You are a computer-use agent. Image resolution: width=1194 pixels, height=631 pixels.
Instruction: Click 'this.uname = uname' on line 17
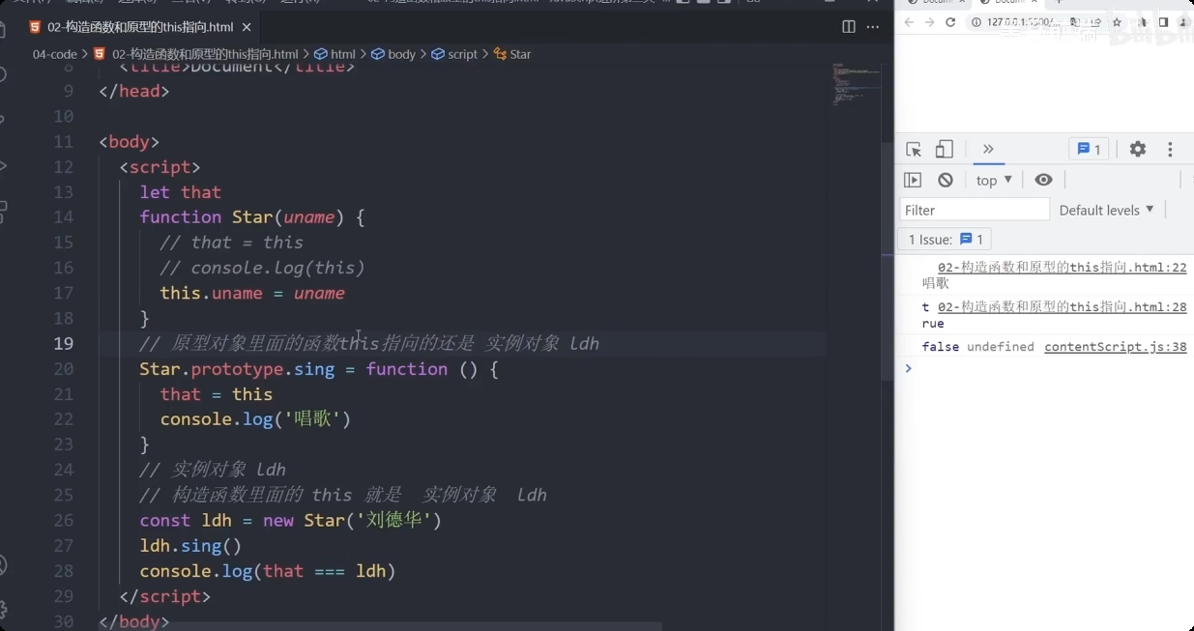[252, 293]
